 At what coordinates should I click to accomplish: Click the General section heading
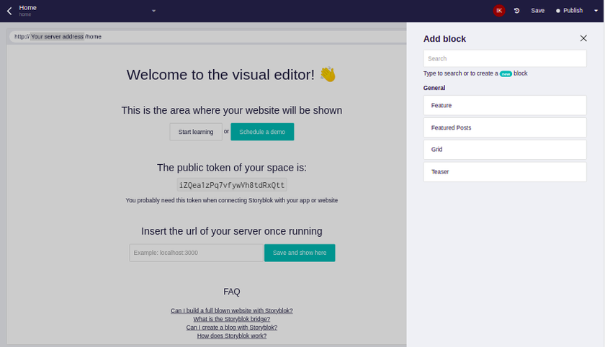434,88
